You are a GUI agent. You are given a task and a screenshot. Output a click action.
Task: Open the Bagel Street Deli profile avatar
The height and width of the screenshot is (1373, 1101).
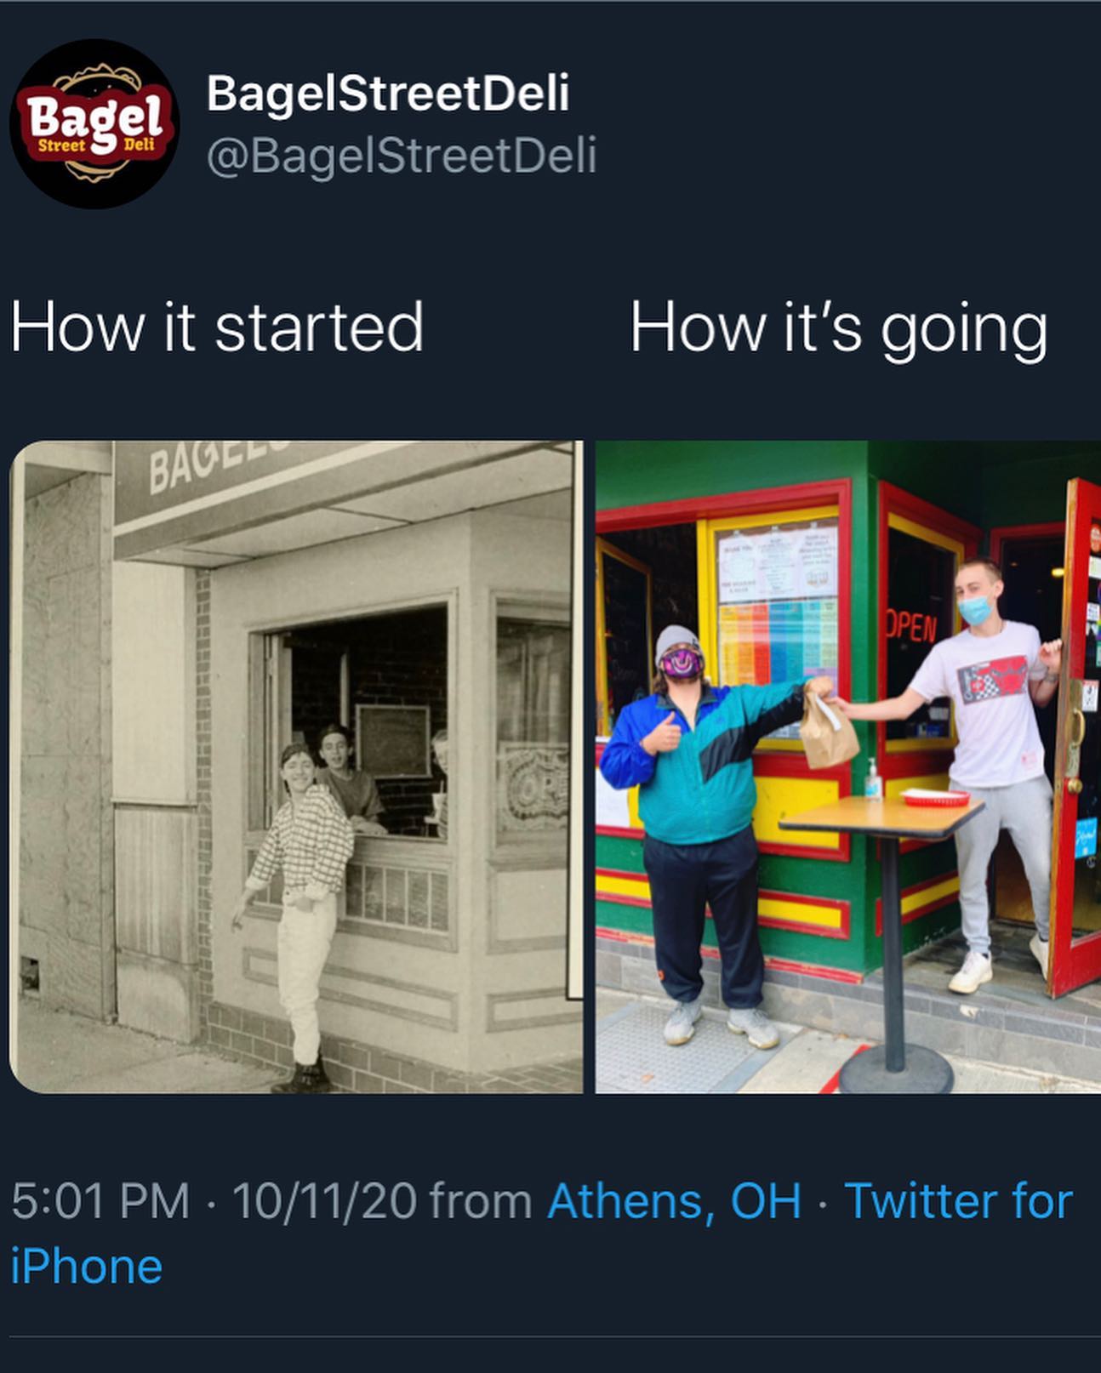(94, 125)
